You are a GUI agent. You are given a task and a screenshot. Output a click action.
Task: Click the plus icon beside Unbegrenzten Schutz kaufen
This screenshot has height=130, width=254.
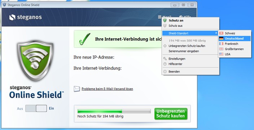(165, 46)
